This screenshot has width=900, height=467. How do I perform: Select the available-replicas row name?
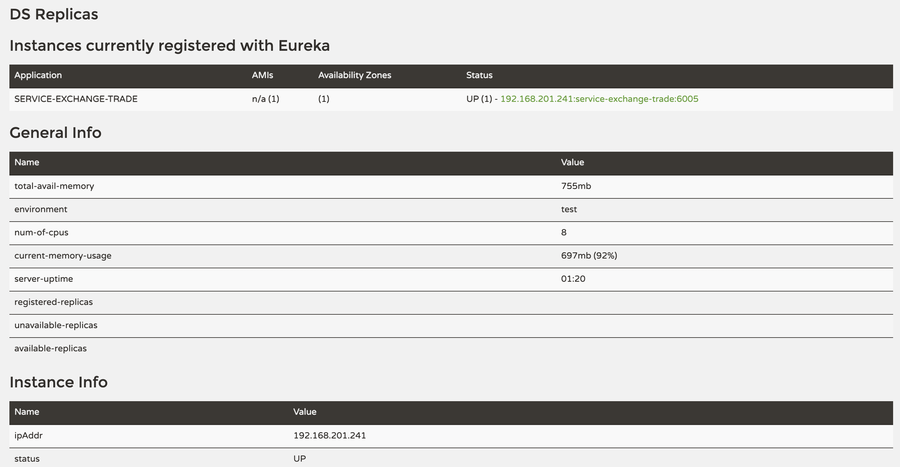coord(50,348)
